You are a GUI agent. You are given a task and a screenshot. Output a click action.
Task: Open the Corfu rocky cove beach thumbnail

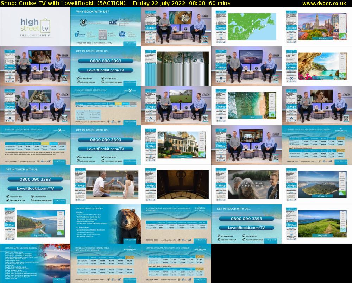pyautogui.click(x=317, y=66)
